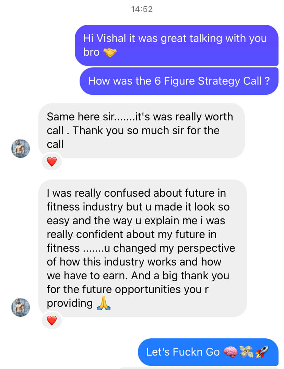Select the "Same here sir" reply bubble

pyautogui.click(x=141, y=131)
